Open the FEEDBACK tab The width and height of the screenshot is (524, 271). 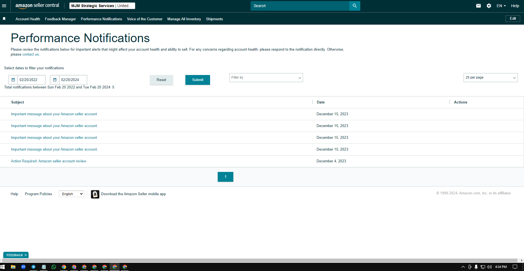15,255
